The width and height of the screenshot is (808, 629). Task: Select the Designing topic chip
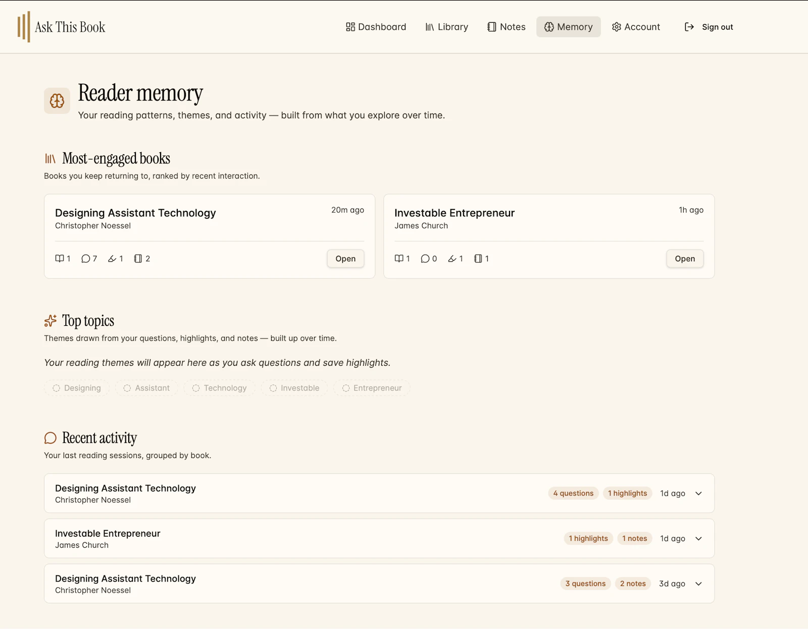(77, 388)
